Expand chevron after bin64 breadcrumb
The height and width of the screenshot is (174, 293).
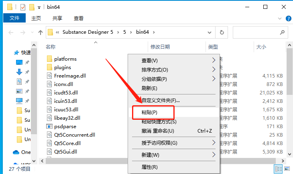coord(154,32)
